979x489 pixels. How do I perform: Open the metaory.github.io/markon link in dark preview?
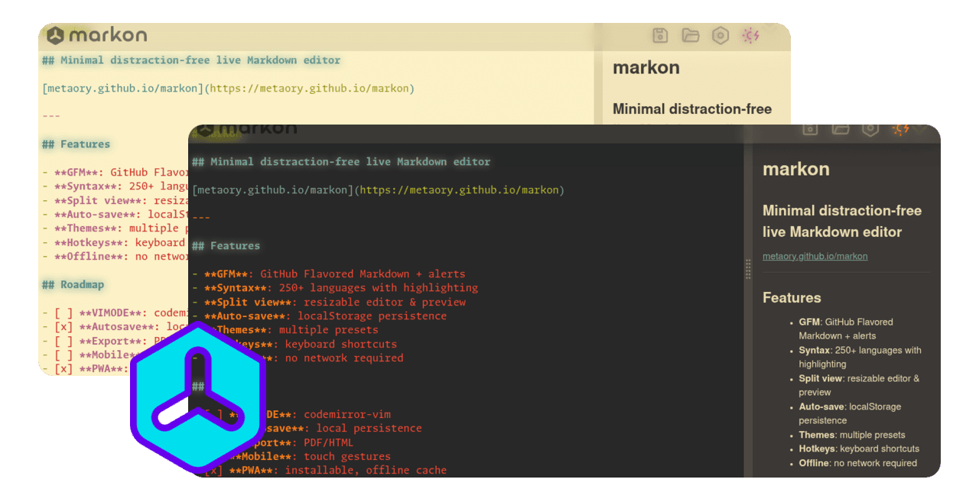815,256
